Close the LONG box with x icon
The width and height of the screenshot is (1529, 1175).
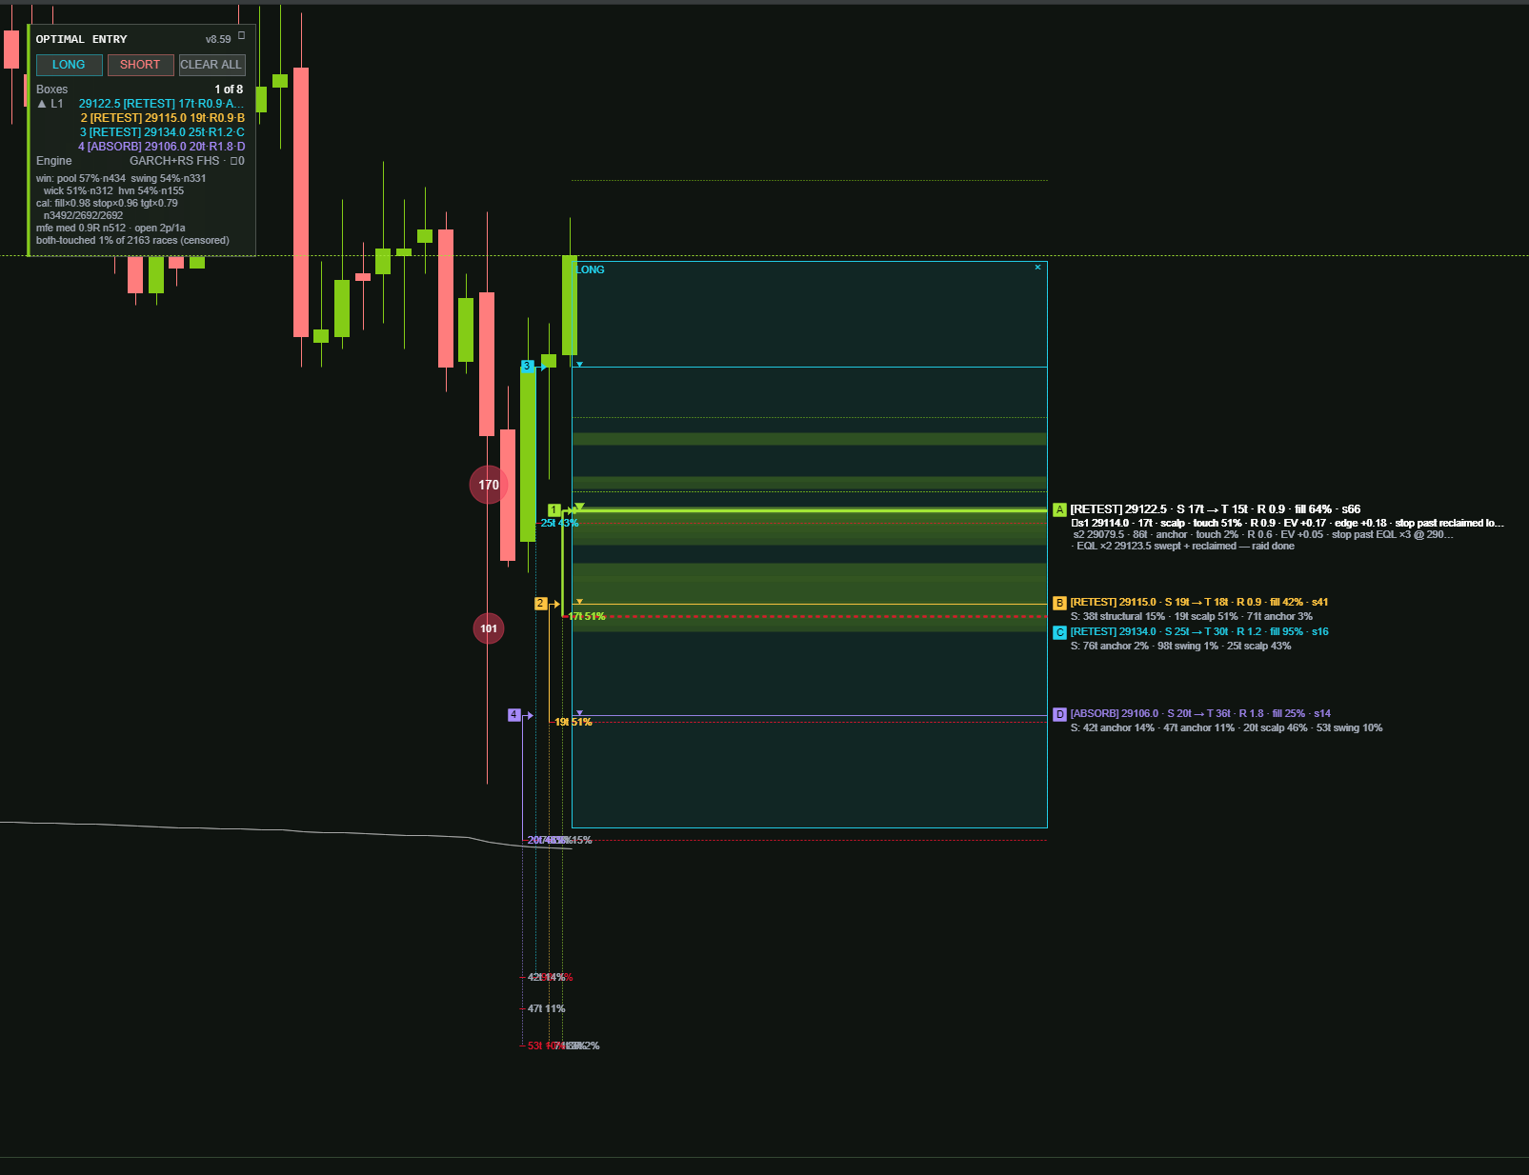click(x=1038, y=268)
